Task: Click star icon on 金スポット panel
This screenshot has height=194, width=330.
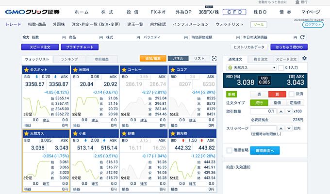Action: (27, 70)
